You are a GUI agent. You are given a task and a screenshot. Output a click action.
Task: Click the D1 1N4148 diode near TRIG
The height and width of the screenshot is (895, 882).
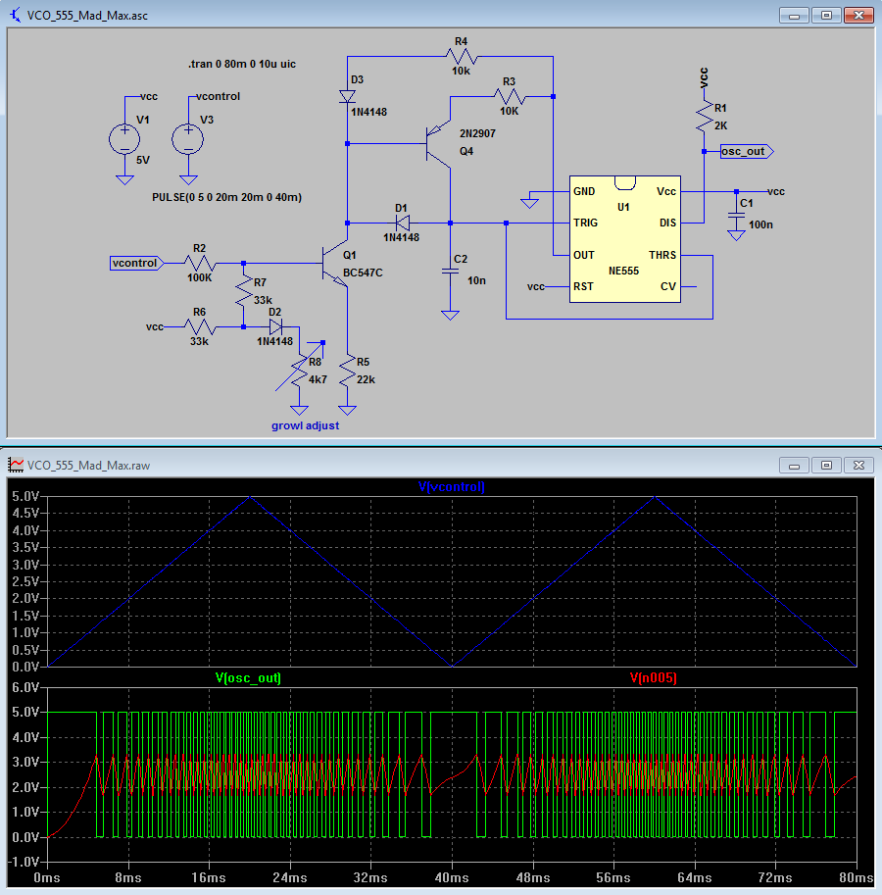[x=401, y=224]
